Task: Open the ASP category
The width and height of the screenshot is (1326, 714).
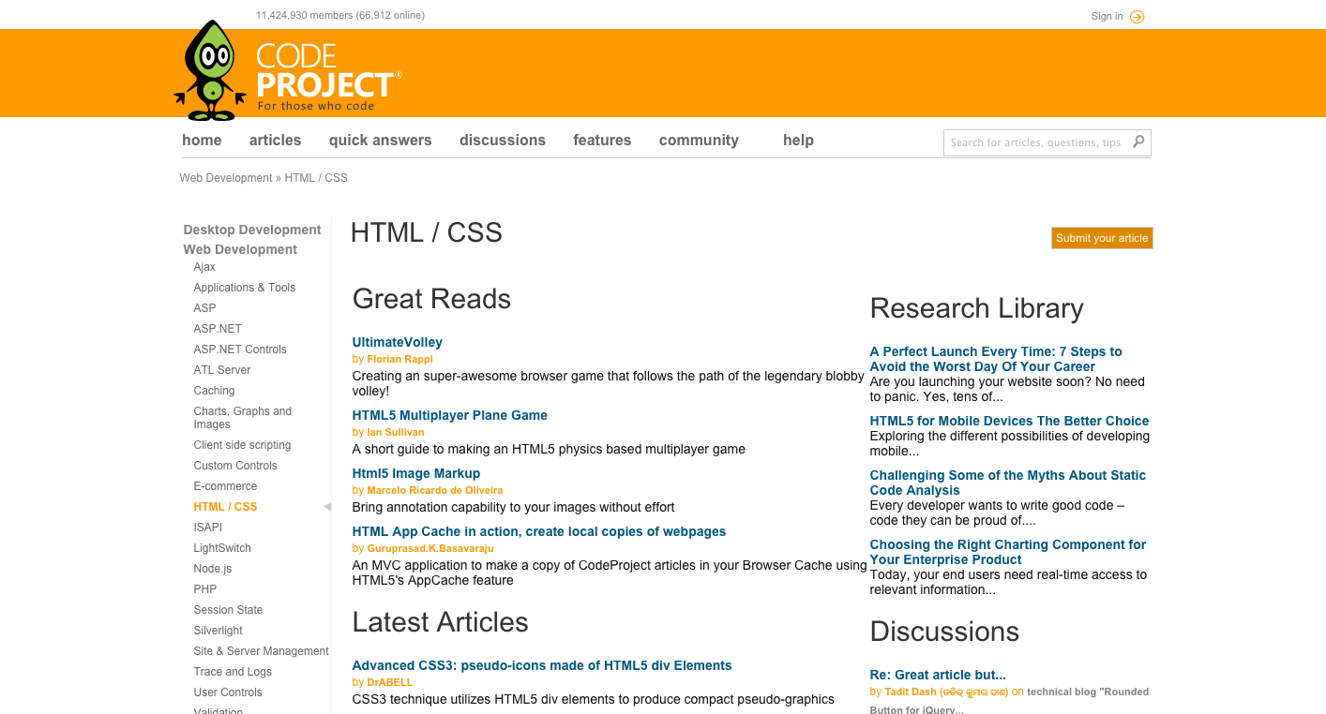Action: pyautogui.click(x=204, y=308)
